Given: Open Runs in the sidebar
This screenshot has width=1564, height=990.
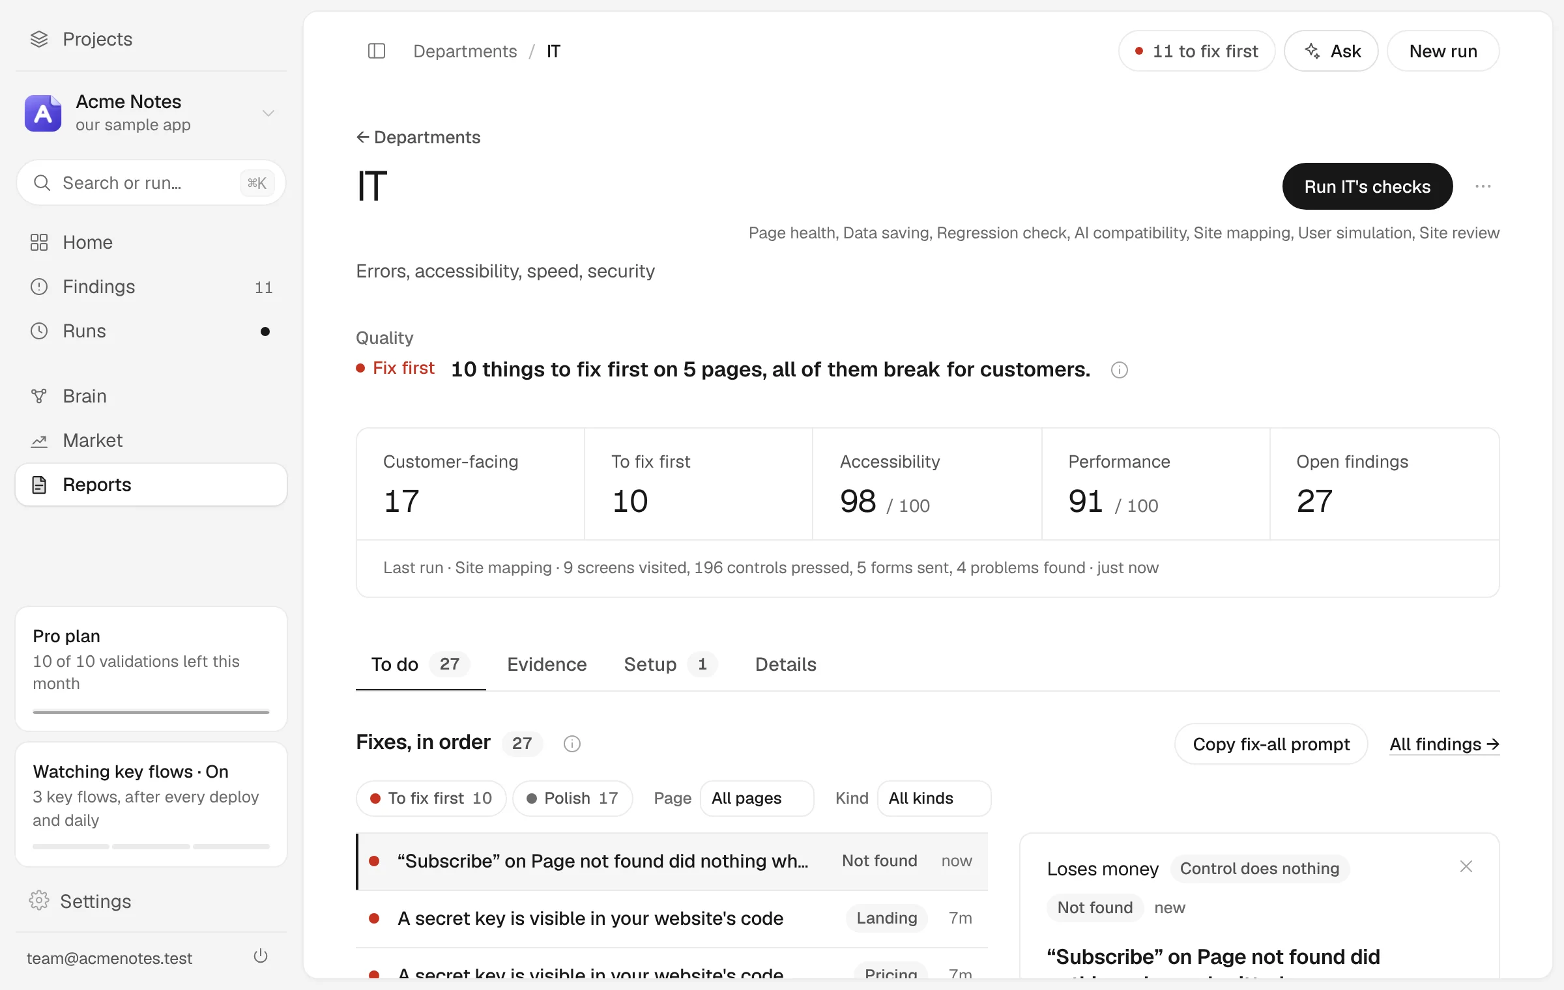Looking at the screenshot, I should click(151, 331).
